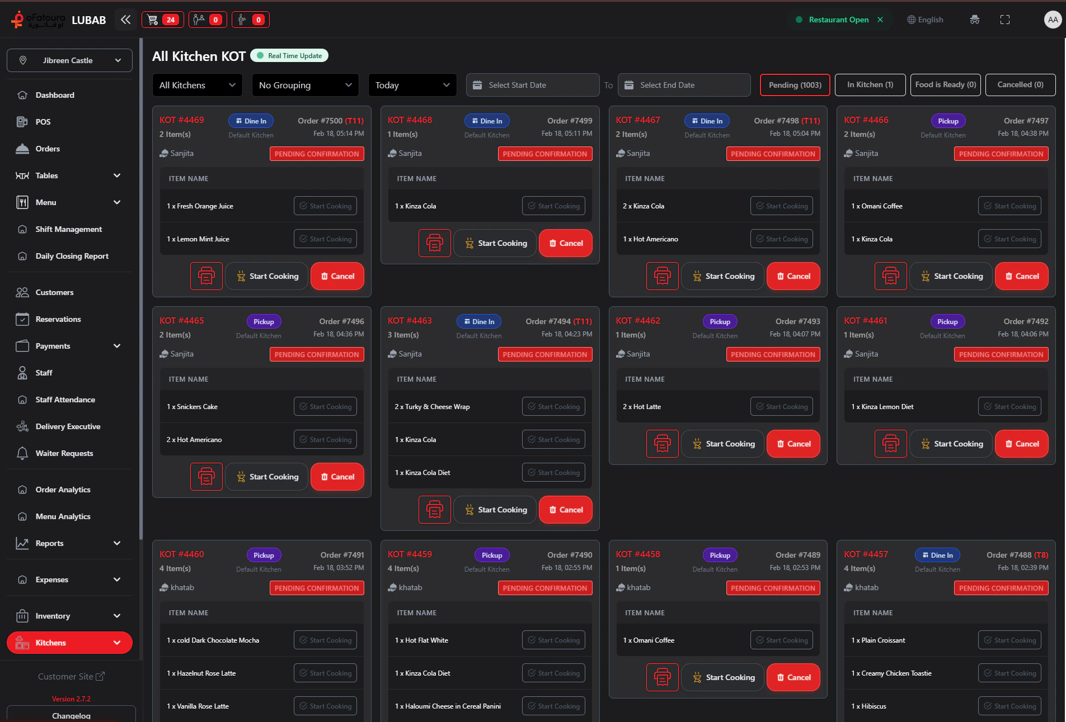Screen dimensions: 1066x722
Task: Open the reservations counter icon in top bar
Action: pos(208,20)
